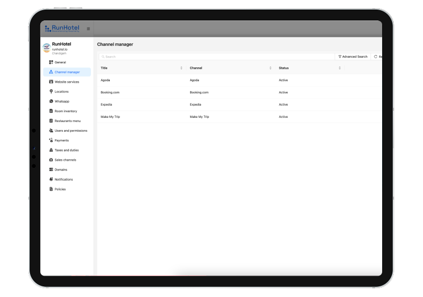Go to Domains section
This screenshot has width=423, height=297.
pyautogui.click(x=67, y=169)
